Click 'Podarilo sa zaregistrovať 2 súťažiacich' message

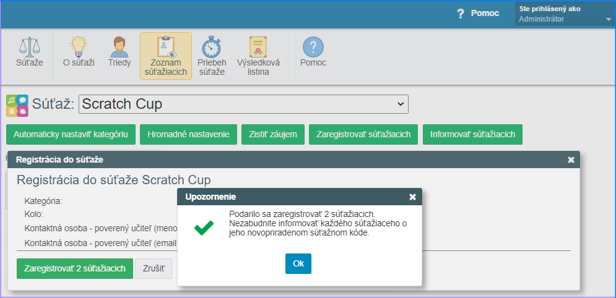point(303,215)
